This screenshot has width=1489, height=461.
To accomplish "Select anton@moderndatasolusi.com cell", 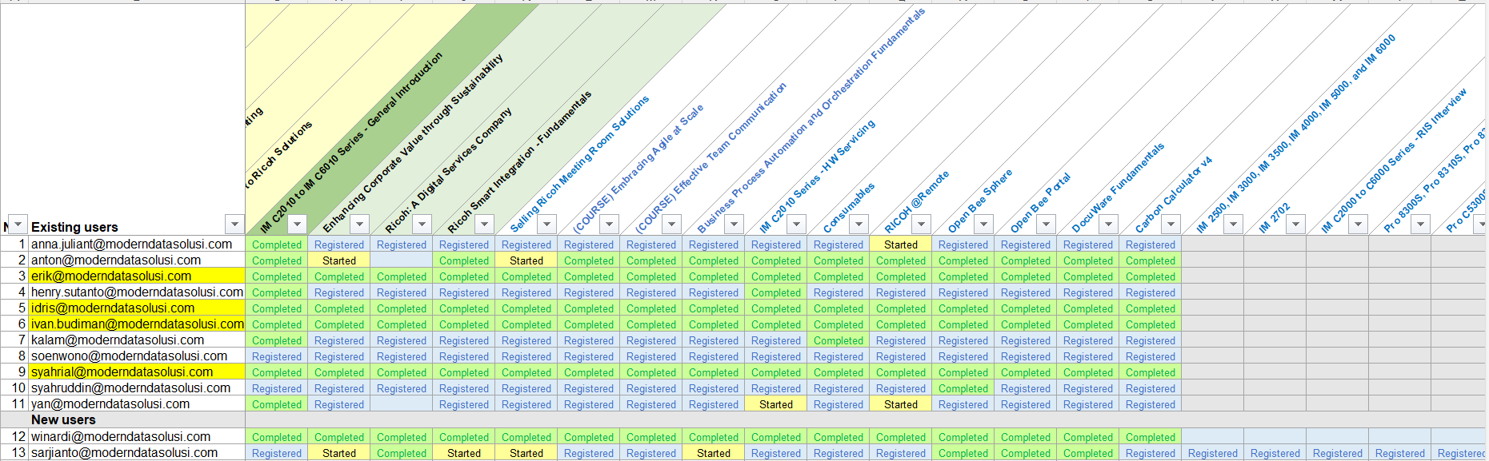I will (x=137, y=260).
